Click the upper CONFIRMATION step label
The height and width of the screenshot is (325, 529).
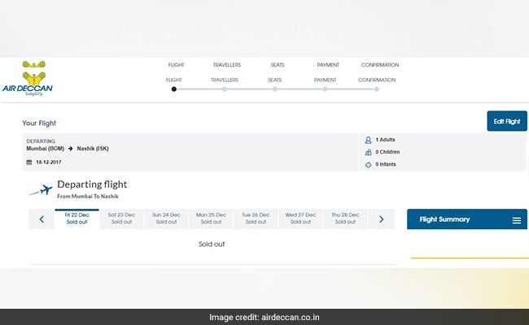coord(380,65)
